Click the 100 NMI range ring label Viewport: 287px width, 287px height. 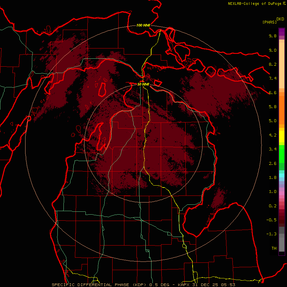click(x=143, y=25)
